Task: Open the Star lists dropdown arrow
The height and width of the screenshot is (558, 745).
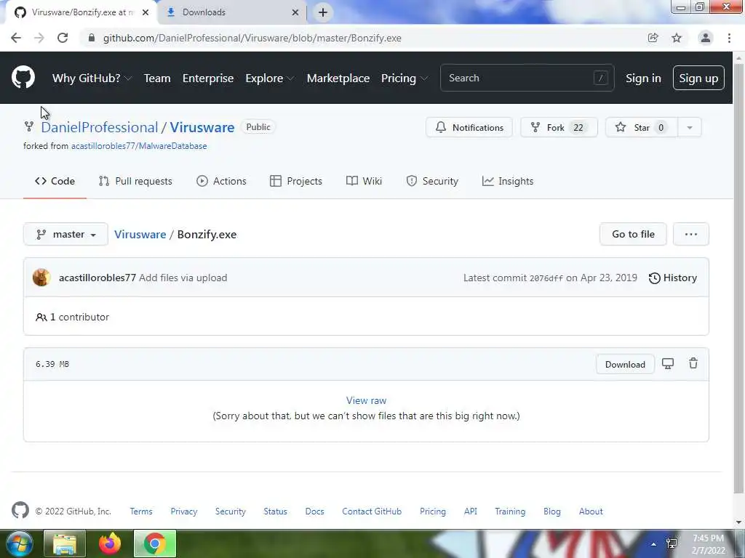Action: (x=690, y=127)
